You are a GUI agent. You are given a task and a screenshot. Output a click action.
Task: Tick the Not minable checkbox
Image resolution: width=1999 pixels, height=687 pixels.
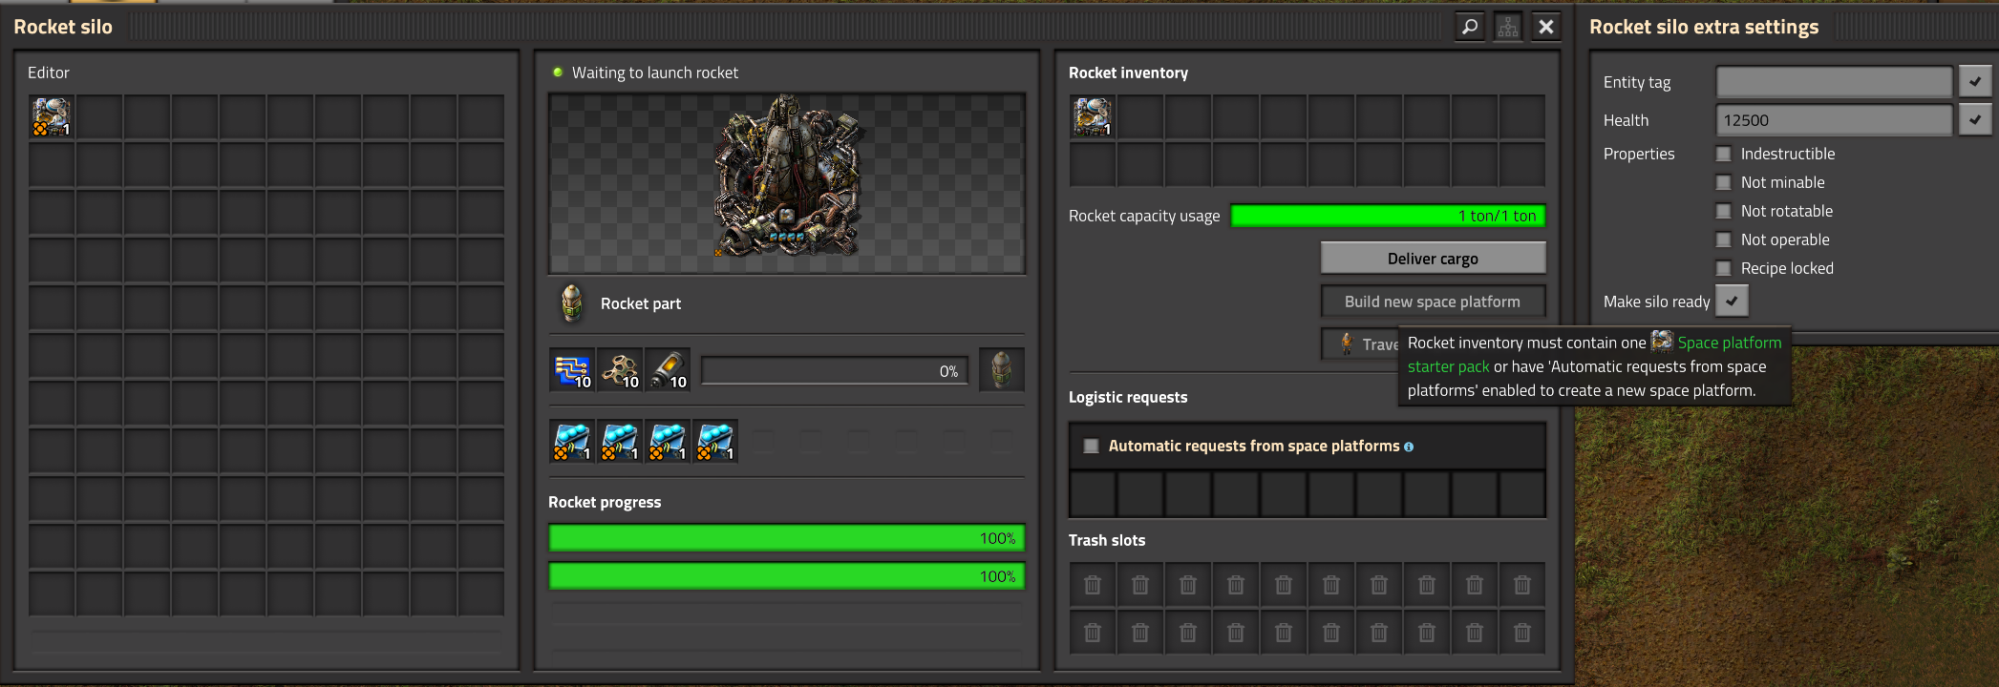[1724, 182]
